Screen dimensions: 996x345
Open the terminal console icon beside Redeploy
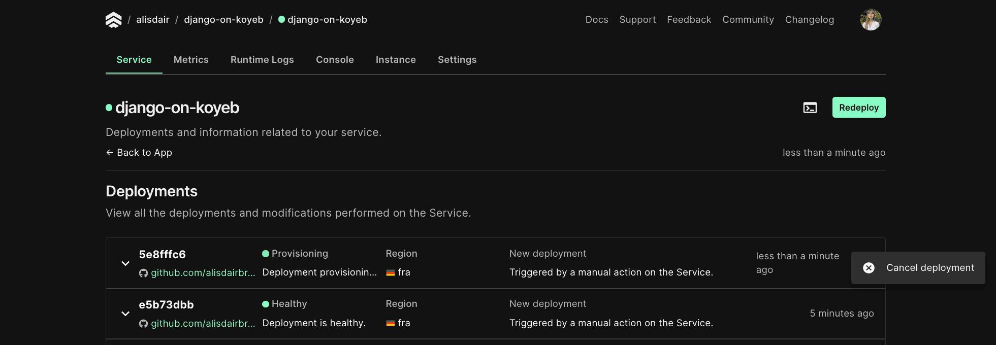(810, 108)
